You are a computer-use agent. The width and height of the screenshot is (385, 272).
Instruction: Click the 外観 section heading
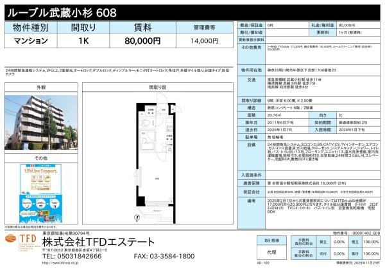pos(41,87)
